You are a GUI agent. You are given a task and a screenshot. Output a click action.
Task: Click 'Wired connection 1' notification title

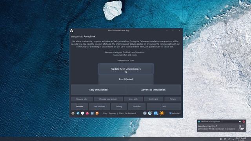point(207,126)
